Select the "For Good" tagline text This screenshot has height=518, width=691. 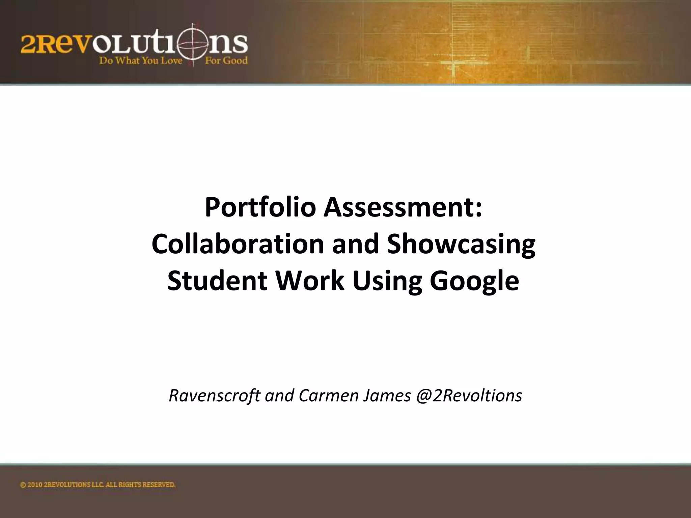tap(226, 61)
